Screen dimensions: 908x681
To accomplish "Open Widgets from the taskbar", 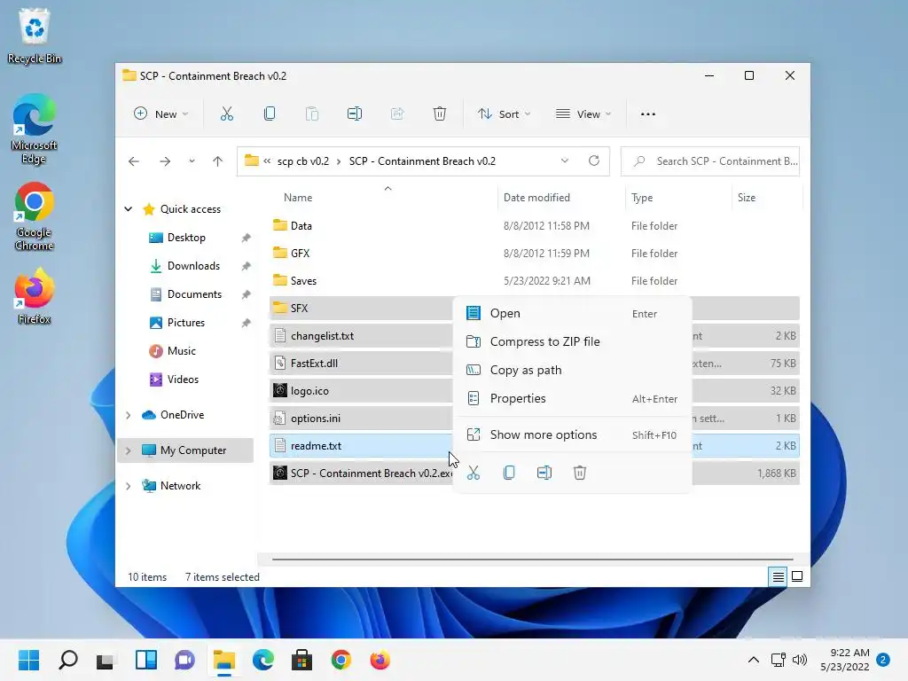I will (x=146, y=660).
